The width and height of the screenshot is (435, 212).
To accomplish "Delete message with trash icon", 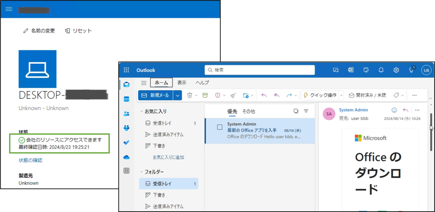I will (x=190, y=95).
